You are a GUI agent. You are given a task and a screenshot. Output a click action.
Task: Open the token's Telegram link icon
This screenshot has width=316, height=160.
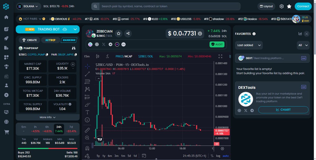(x=110, y=44)
